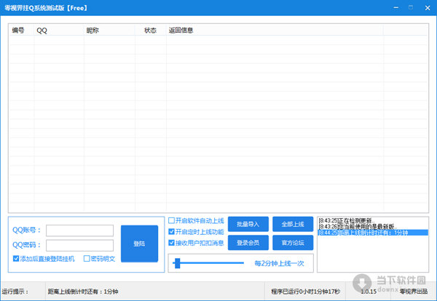
Task: Click 零视界出品 in status bar
Action: [414, 292]
